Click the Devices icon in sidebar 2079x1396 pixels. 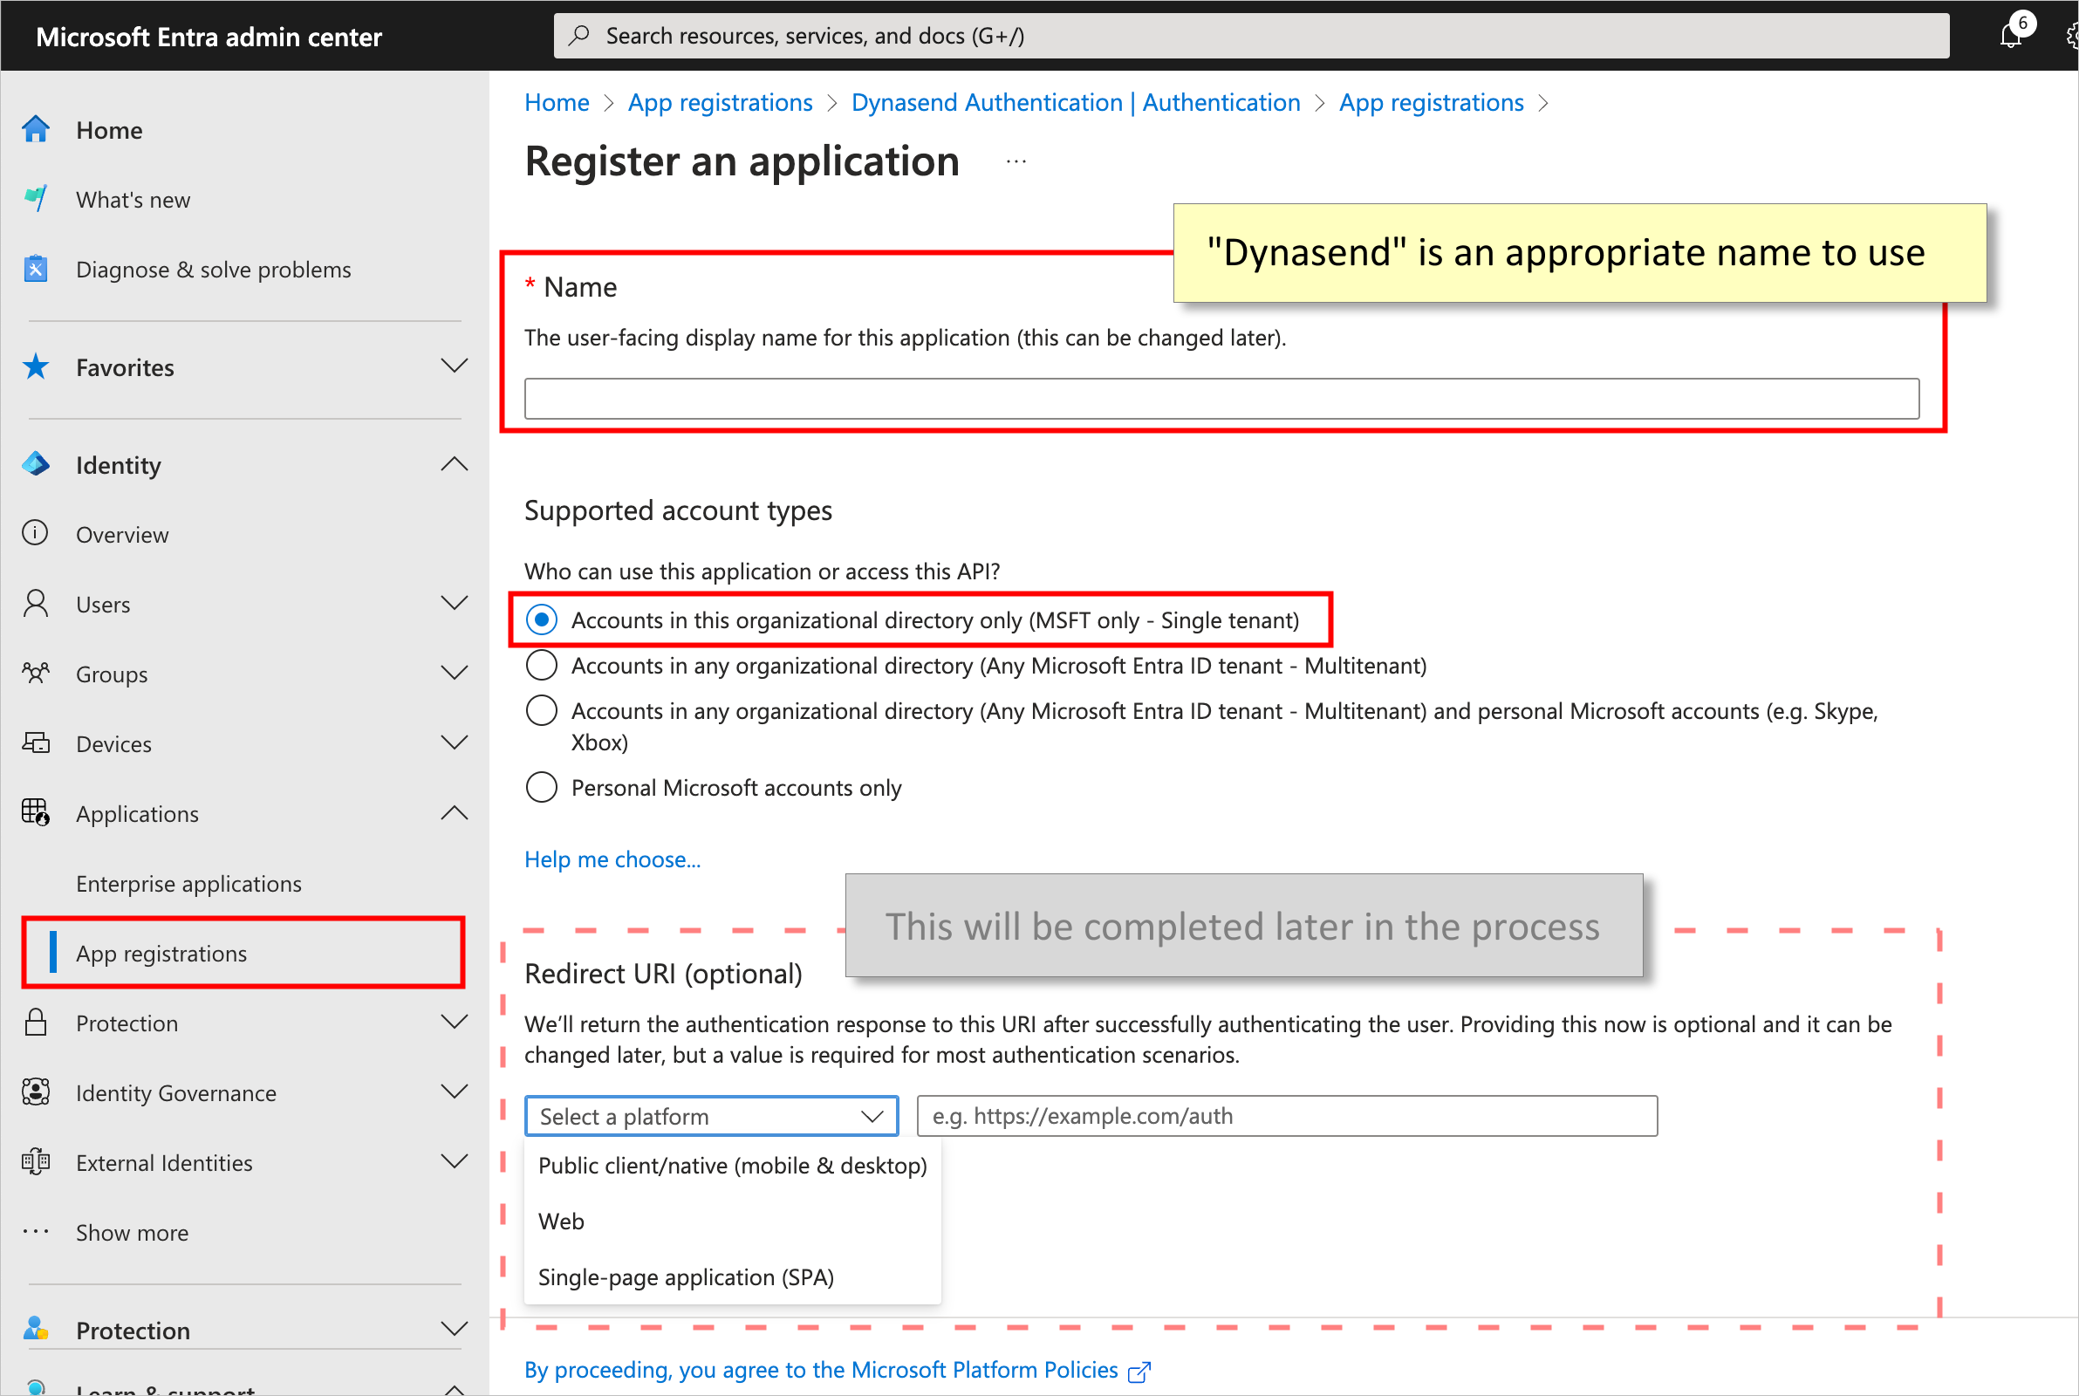[36, 743]
